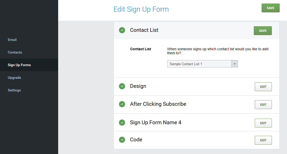Expand the Code section heading
Viewport: 287px width, 154px height.
click(x=136, y=140)
